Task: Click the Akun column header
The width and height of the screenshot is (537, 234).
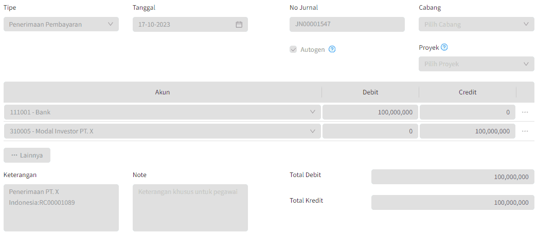Action: (x=163, y=92)
